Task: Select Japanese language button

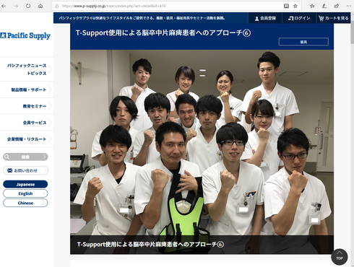Action: (x=25, y=184)
